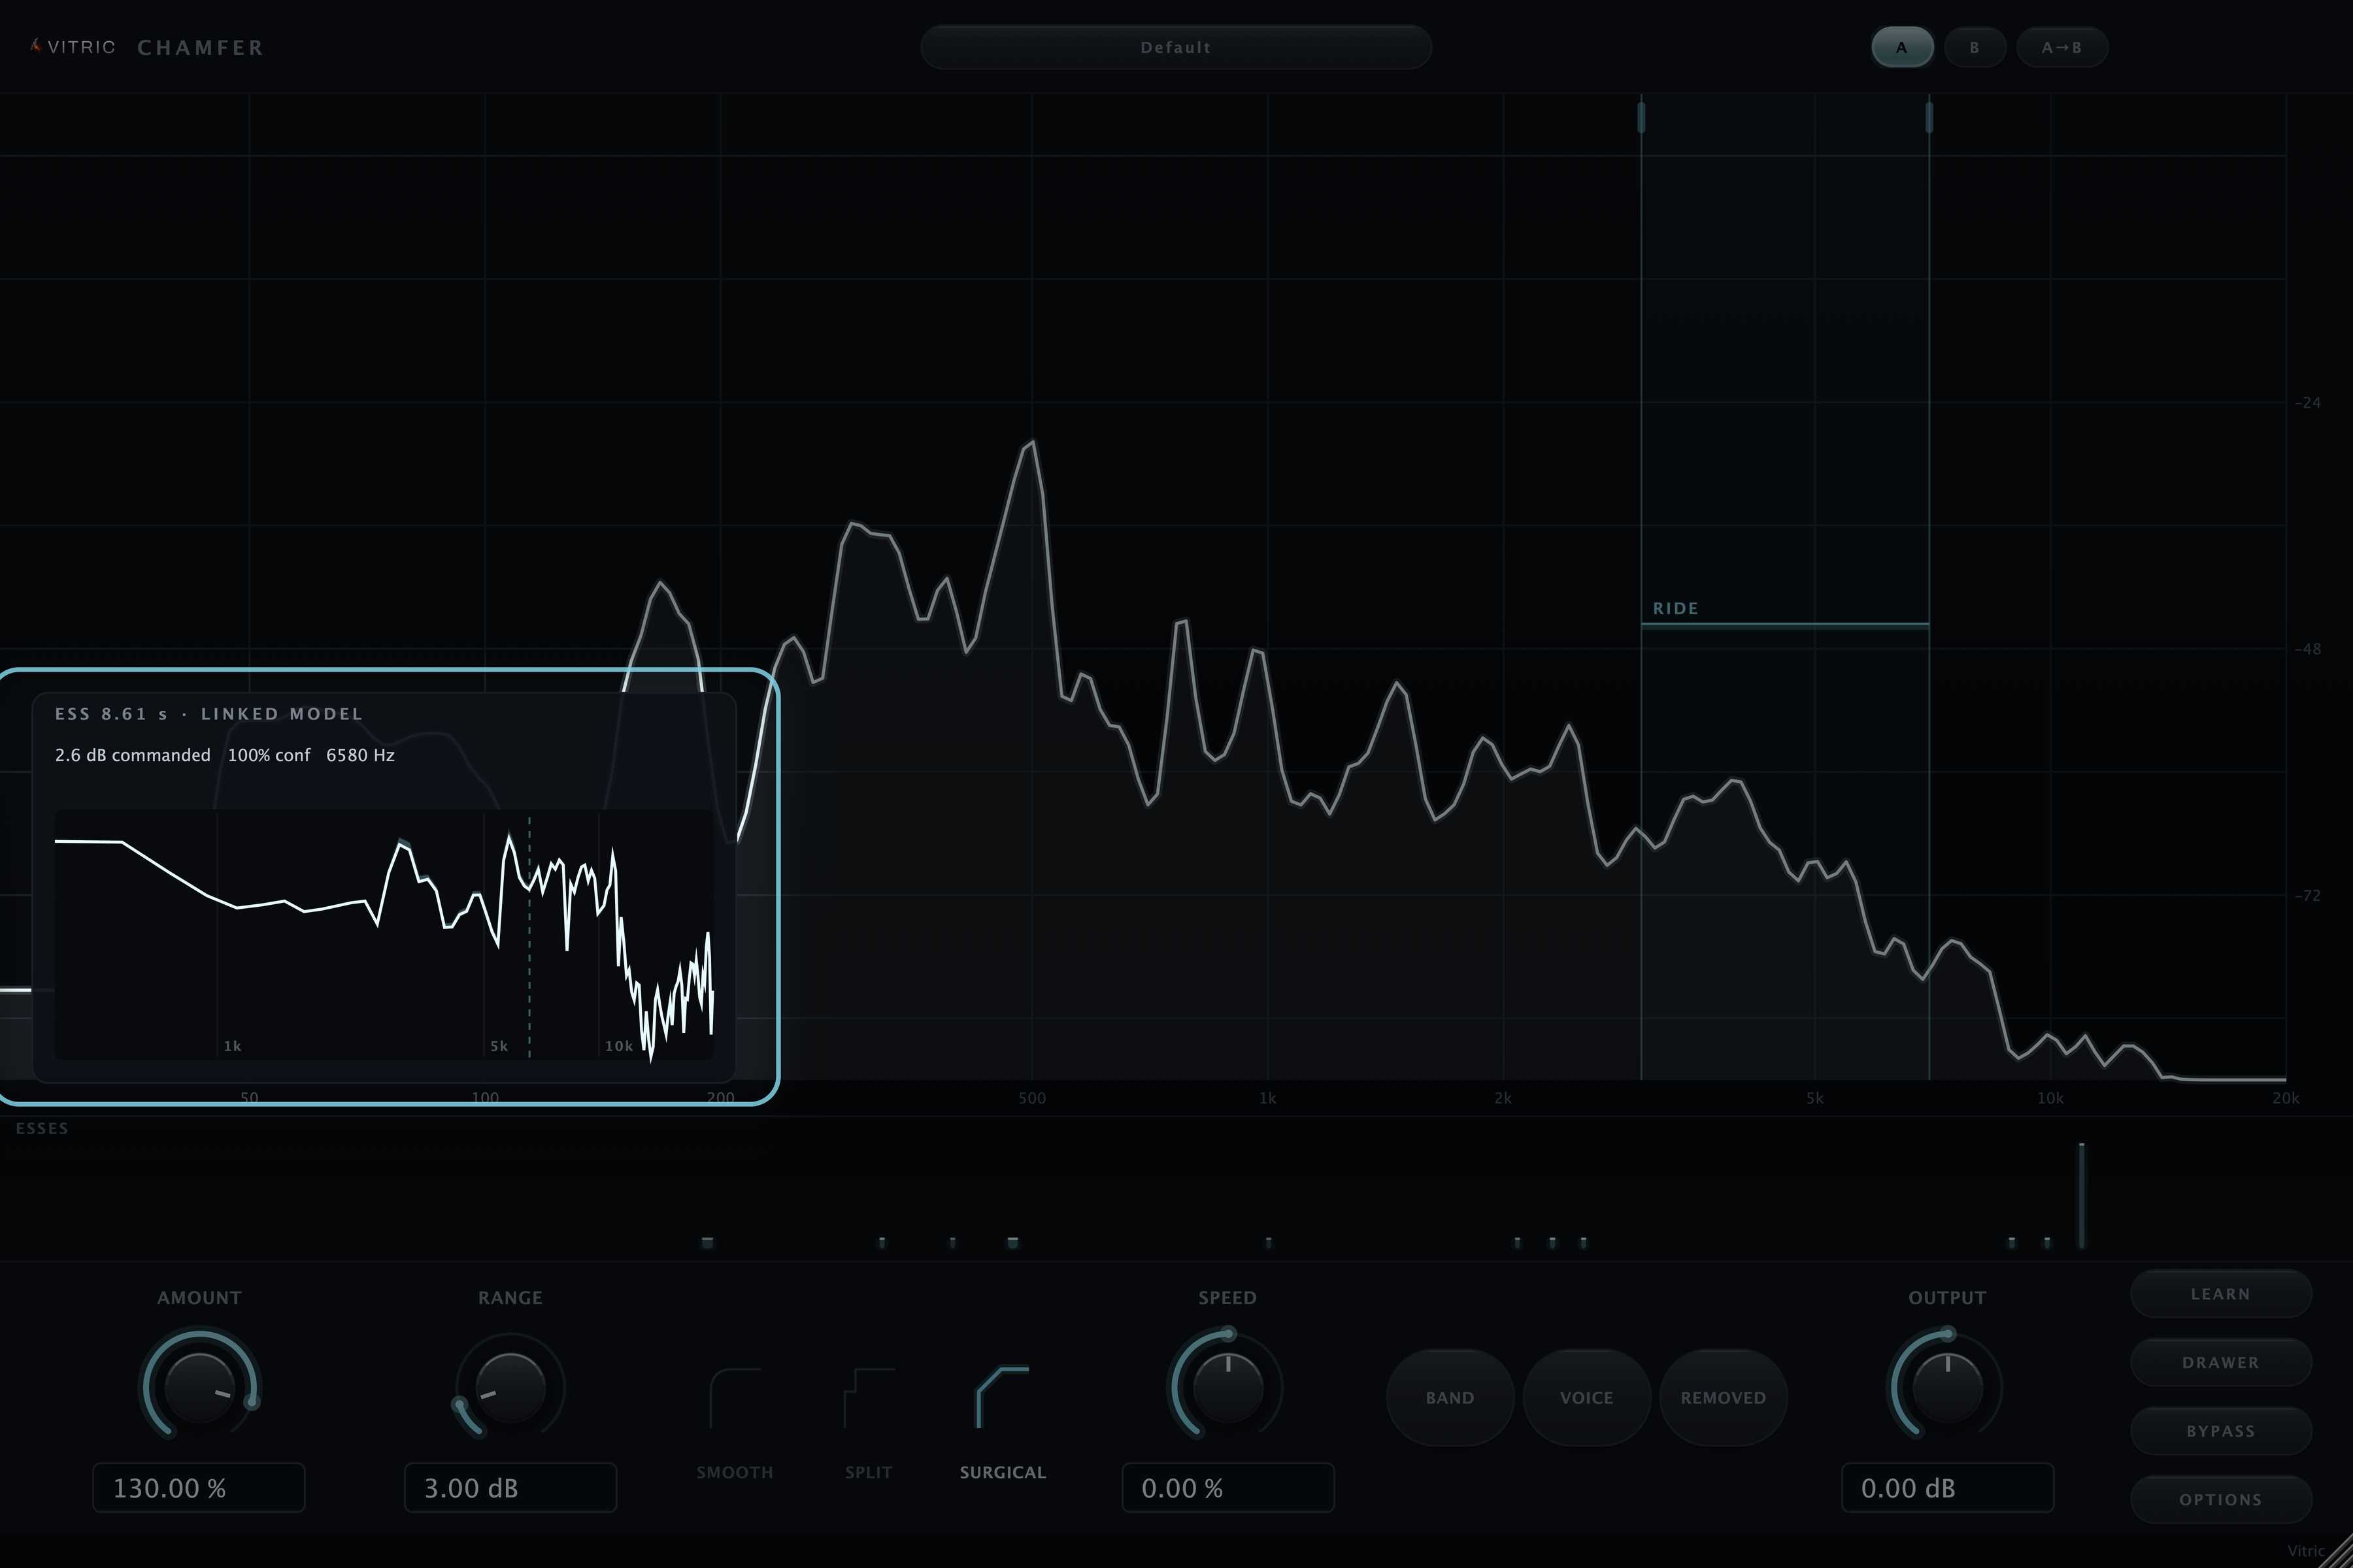
Task: Click the ess detail popup spectrum graph
Action: point(384,934)
